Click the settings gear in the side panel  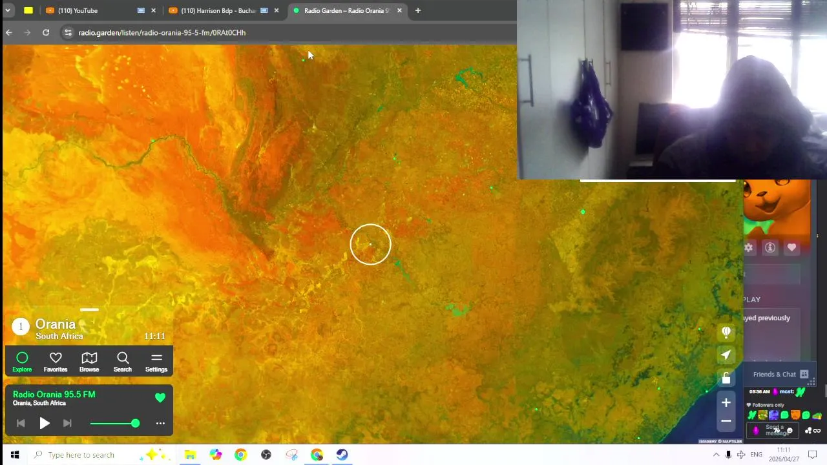pyautogui.click(x=748, y=247)
